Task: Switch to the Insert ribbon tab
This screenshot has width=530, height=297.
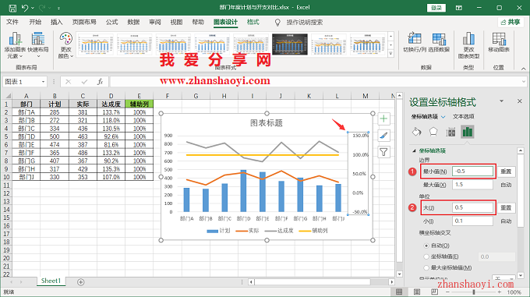Action: [56, 23]
